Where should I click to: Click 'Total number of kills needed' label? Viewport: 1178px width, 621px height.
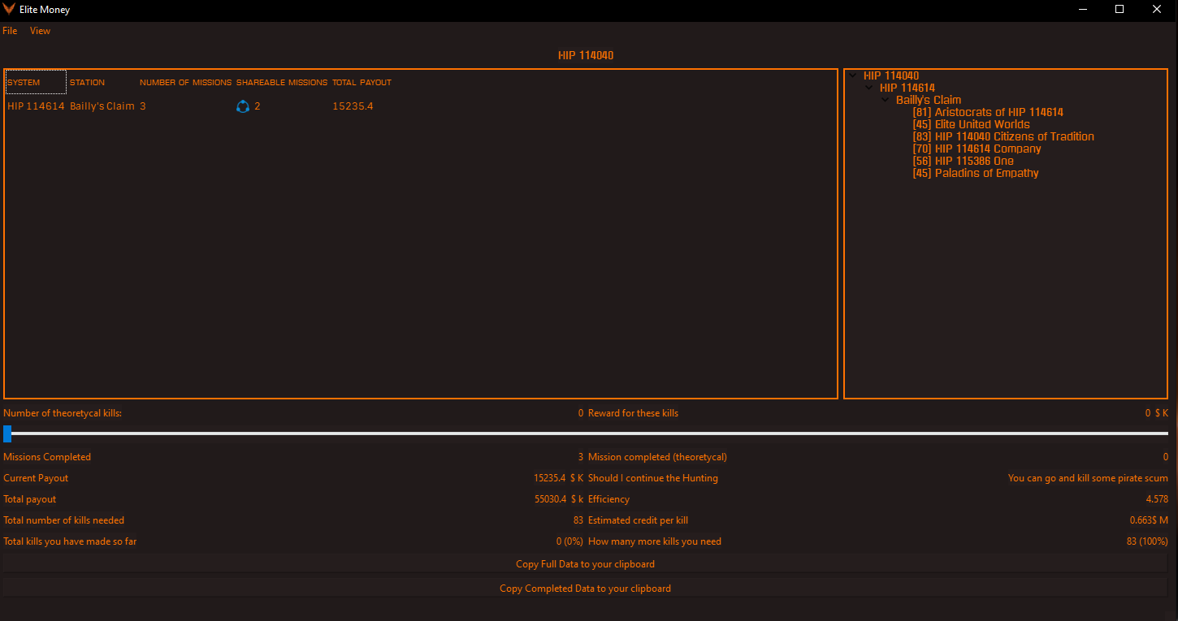point(64,520)
